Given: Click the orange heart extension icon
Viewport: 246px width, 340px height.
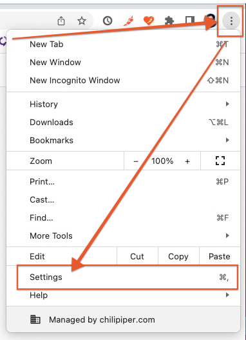Looking at the screenshot, I should coord(149,21).
